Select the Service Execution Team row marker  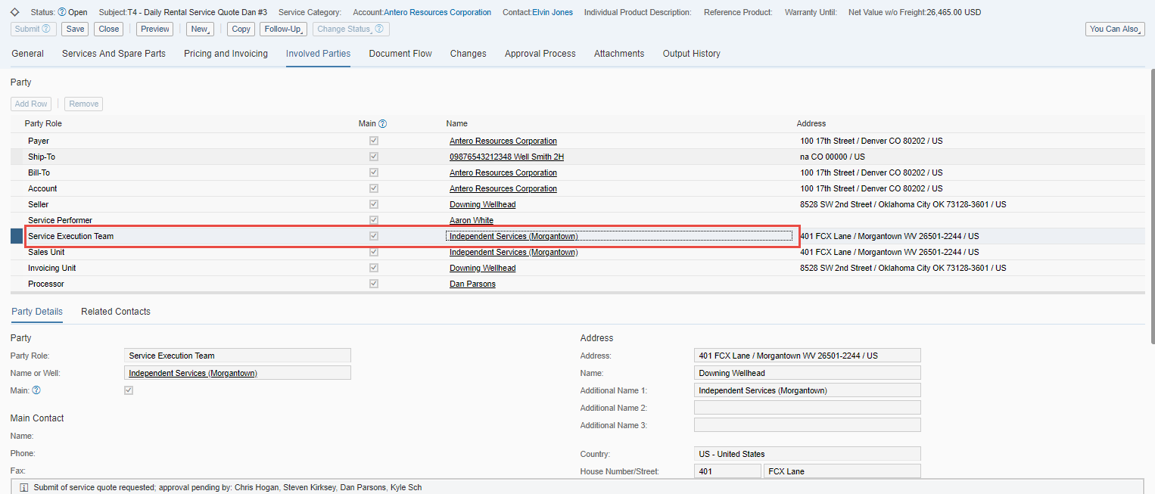17,237
